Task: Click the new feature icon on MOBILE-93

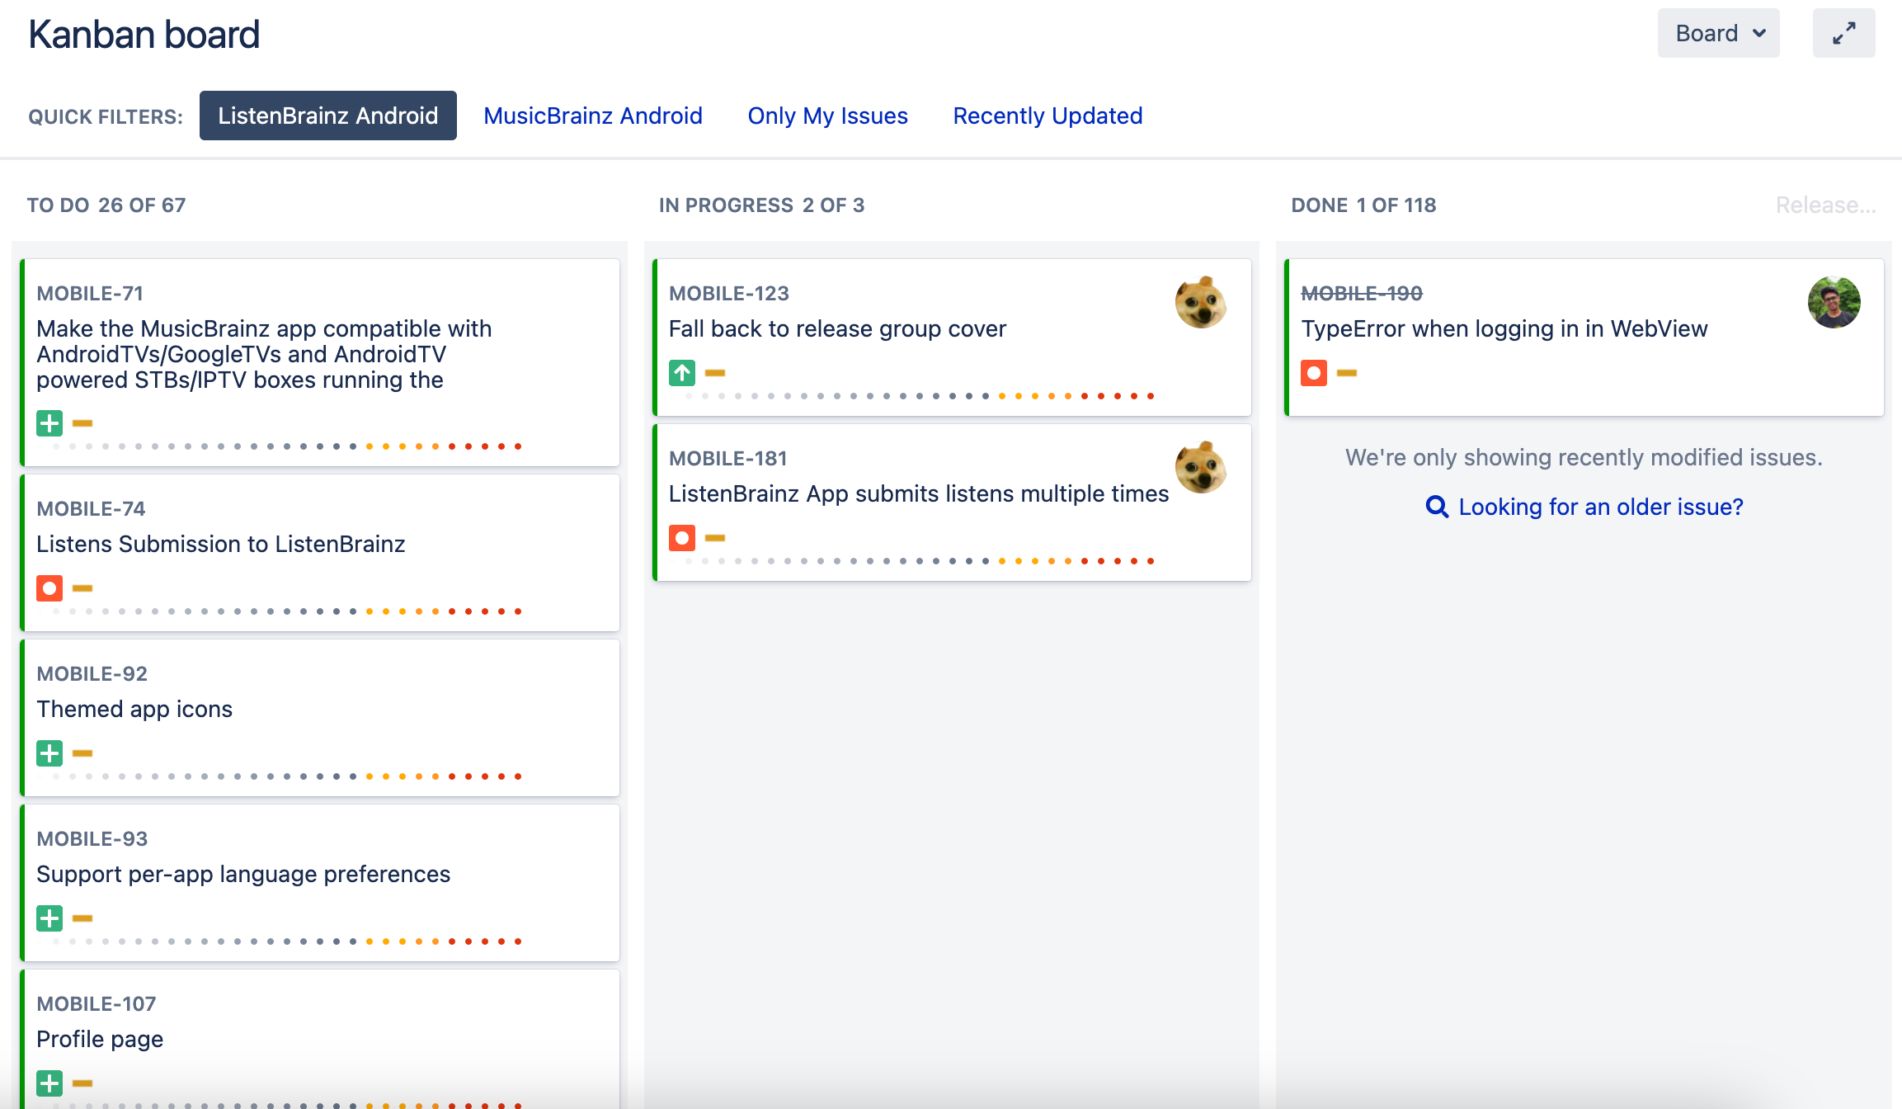Action: [x=49, y=918]
